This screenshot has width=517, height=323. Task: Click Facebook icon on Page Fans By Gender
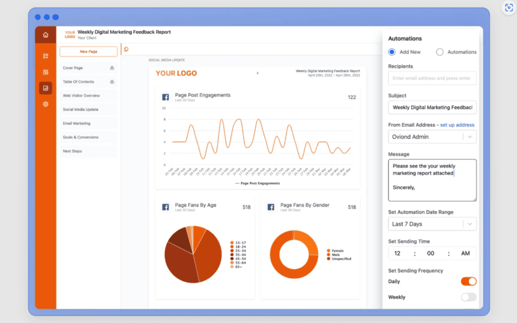click(271, 207)
